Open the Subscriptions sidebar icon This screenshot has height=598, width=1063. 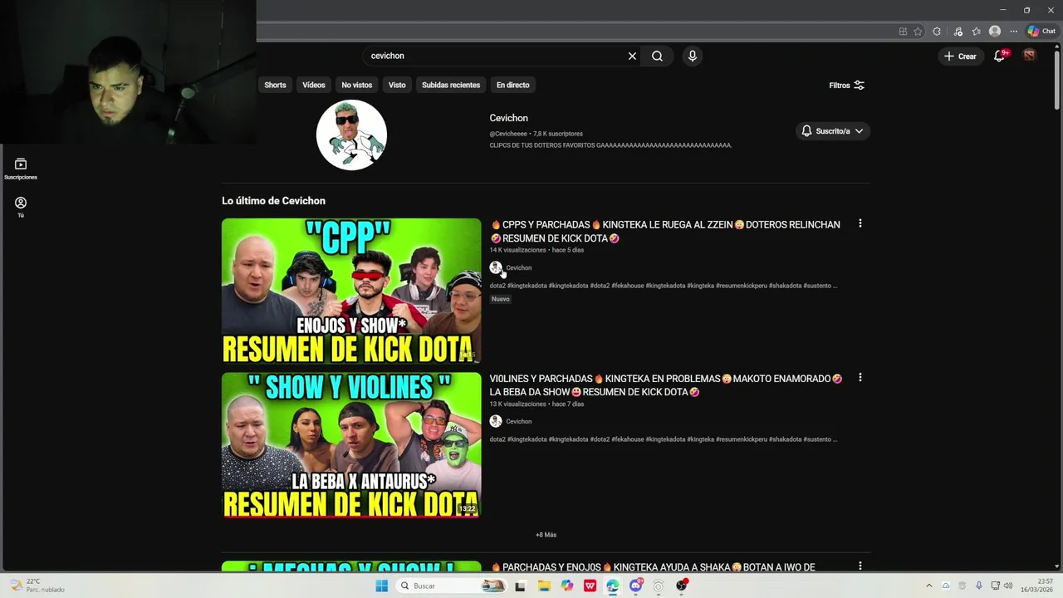coord(21,169)
